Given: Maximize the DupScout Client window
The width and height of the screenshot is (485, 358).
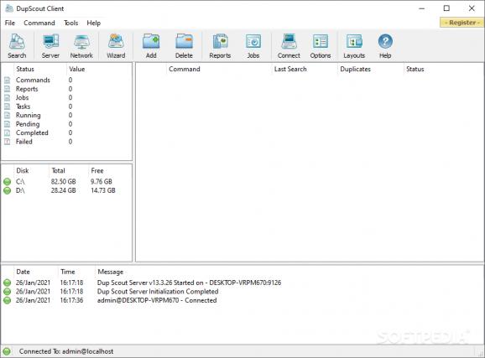Looking at the screenshot, I should (446, 8).
